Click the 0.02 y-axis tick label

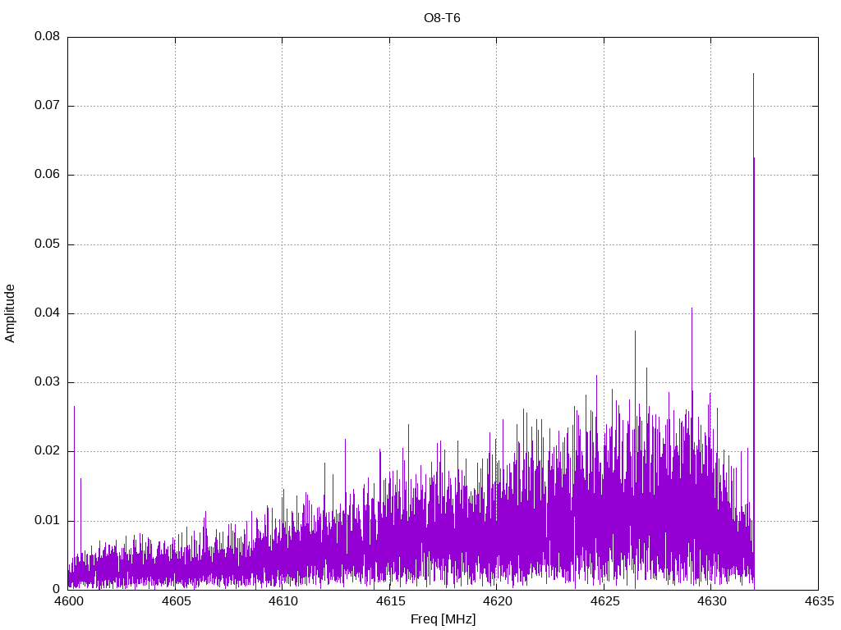coord(46,451)
